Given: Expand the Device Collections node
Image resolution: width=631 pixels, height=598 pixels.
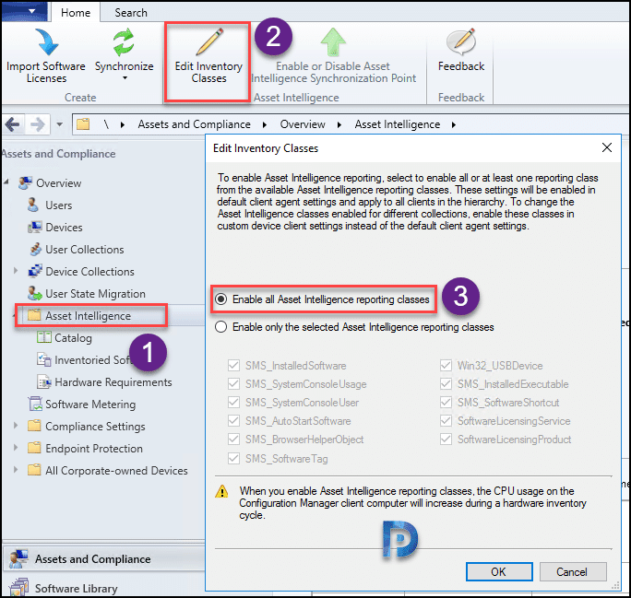Looking at the screenshot, I should tap(16, 271).
